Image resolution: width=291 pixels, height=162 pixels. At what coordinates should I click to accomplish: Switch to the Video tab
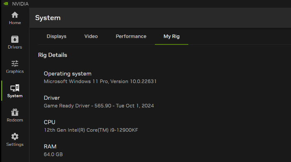pyautogui.click(x=91, y=36)
